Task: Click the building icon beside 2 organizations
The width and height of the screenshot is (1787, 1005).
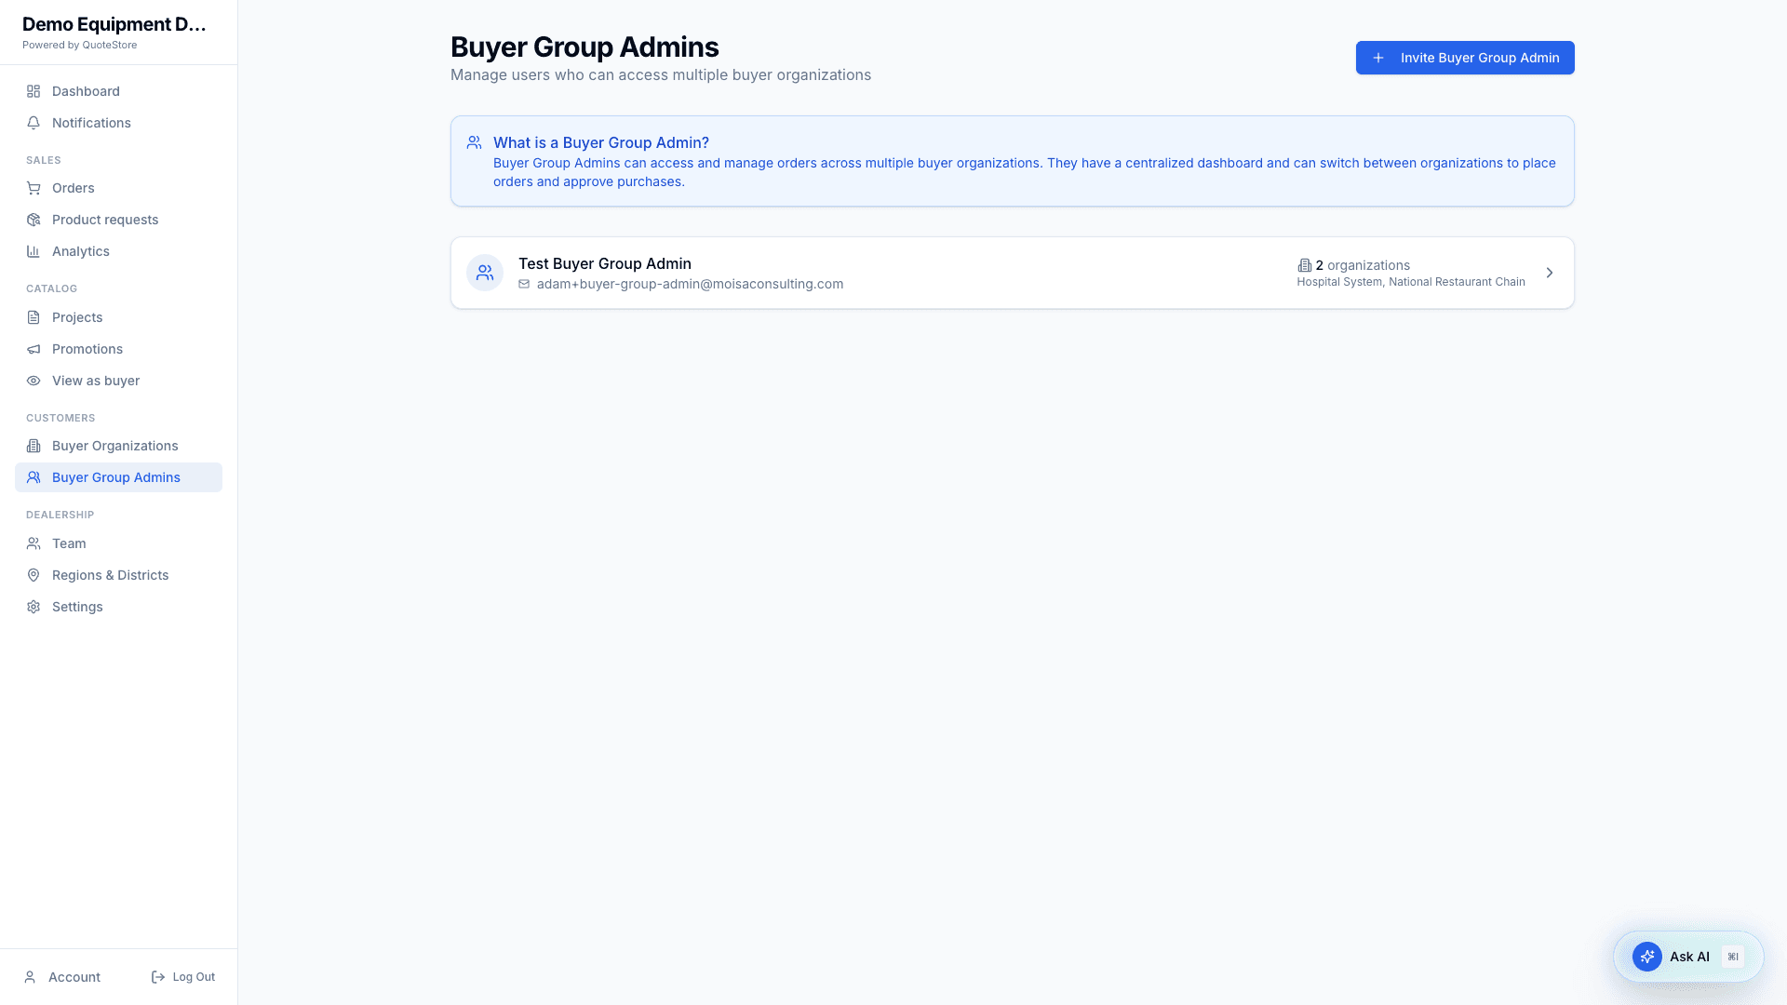Action: [1304, 265]
